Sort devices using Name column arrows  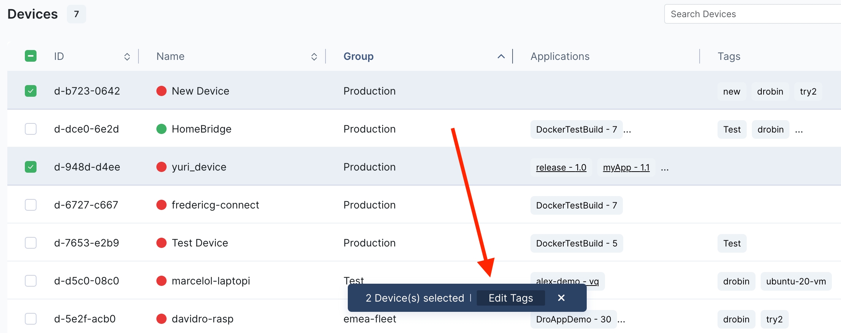(x=314, y=57)
